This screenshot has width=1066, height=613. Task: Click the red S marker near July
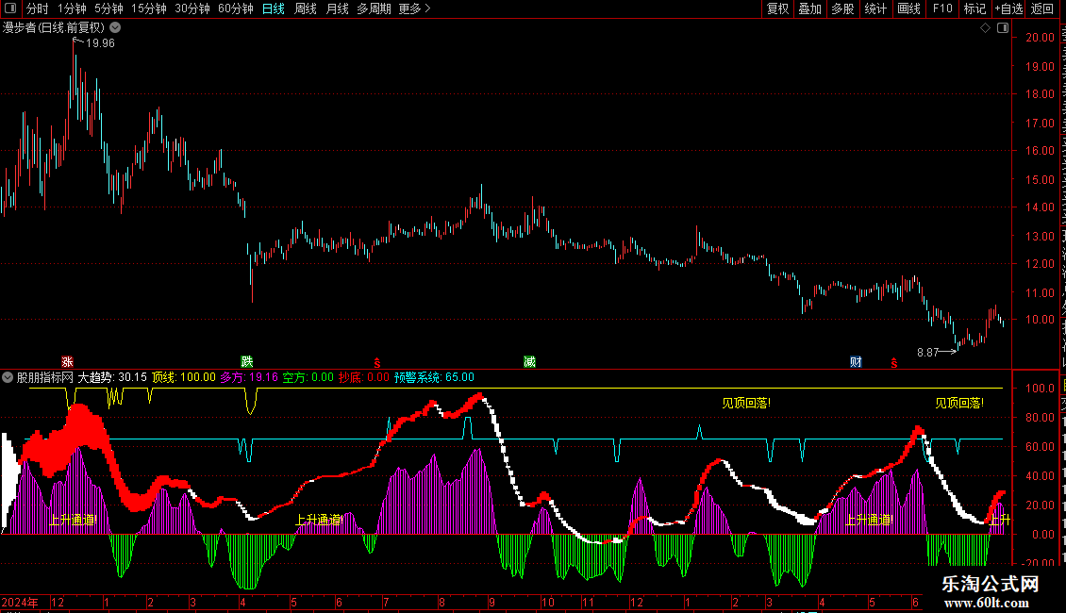tap(377, 364)
